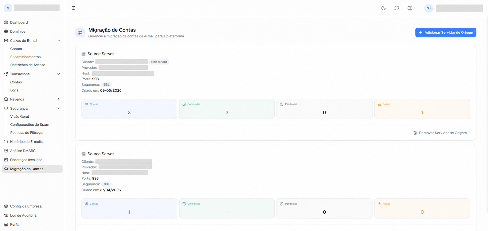Click the Log de Auditoria scroll icon
Image resolution: width=488 pixels, height=231 pixels.
[x=6, y=215]
